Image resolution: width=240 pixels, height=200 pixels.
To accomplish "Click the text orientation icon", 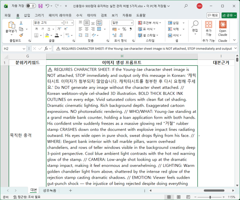I will pos(94,35).
